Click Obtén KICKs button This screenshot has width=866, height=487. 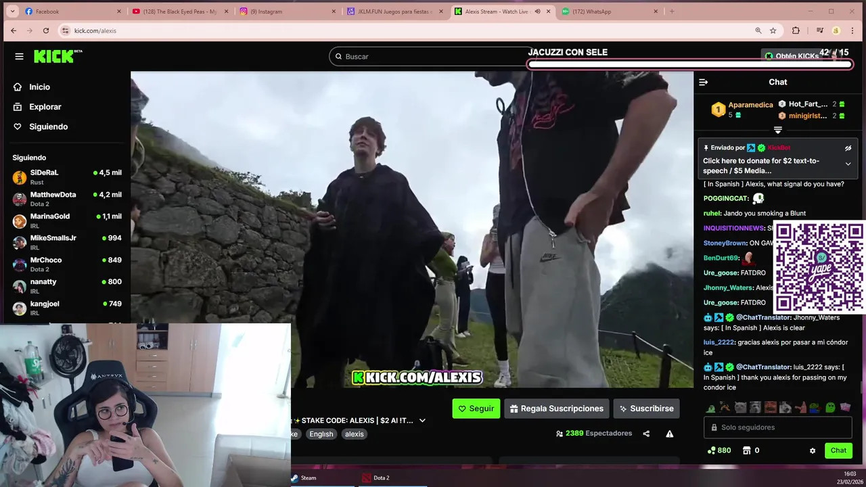click(792, 56)
